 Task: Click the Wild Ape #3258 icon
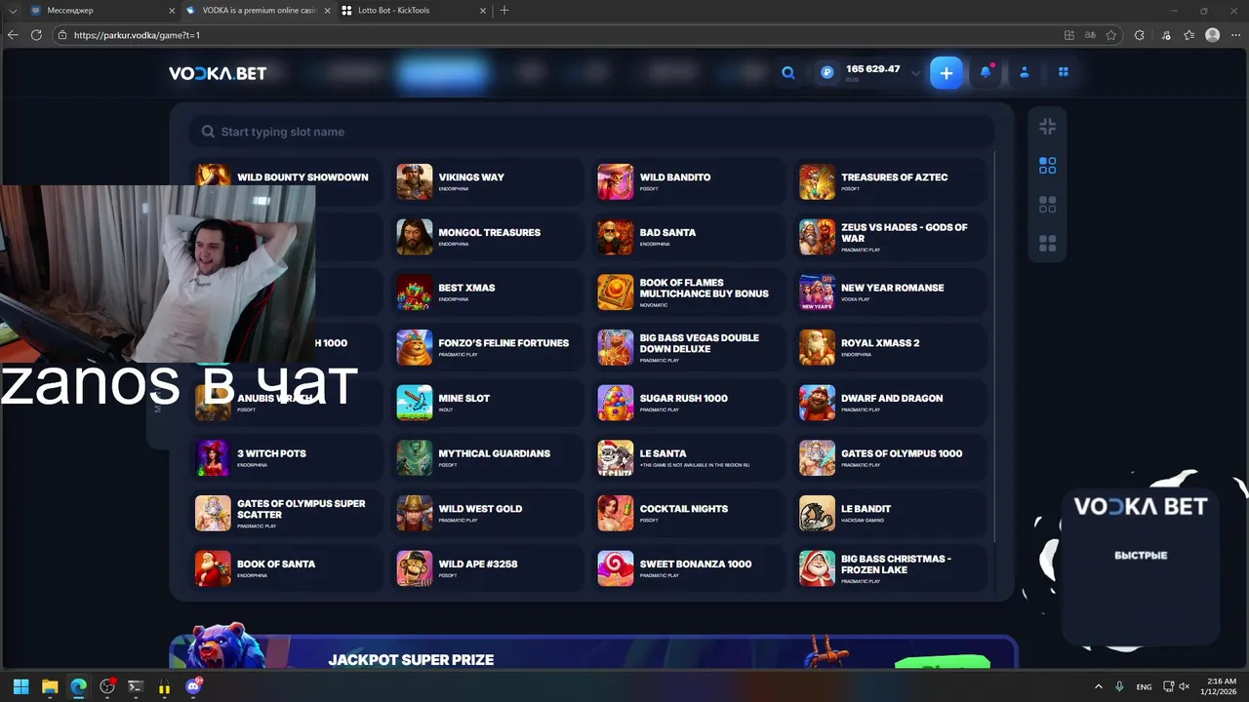click(415, 568)
